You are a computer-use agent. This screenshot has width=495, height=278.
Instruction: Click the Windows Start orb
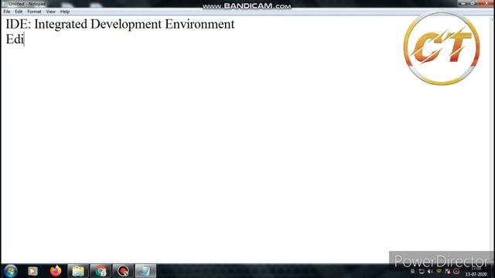pyautogui.click(x=10, y=271)
